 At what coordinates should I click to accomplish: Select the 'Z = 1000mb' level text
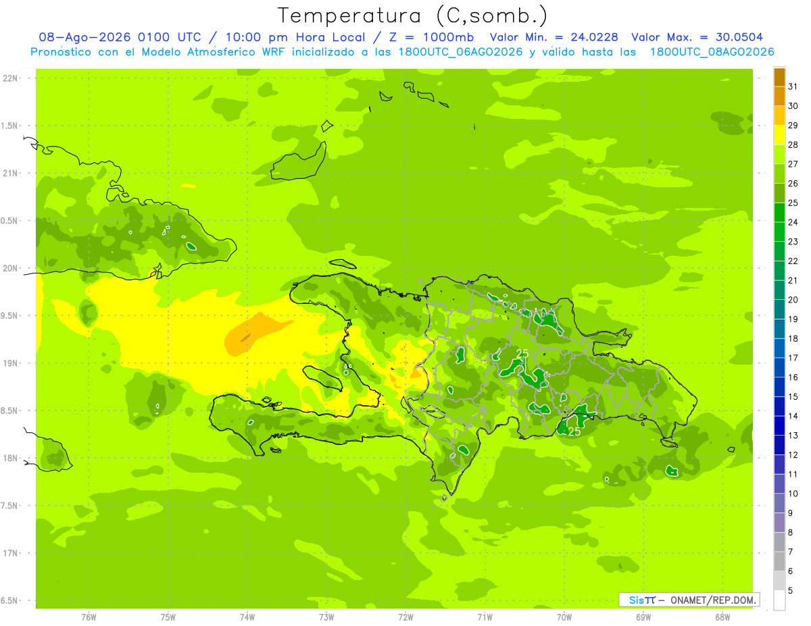[x=431, y=37]
